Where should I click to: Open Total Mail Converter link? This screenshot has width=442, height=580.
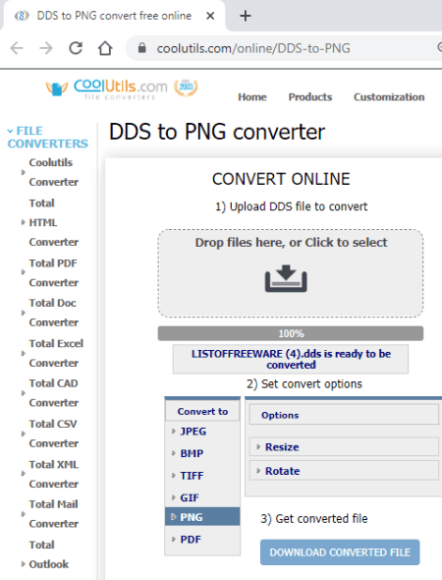click(x=54, y=514)
